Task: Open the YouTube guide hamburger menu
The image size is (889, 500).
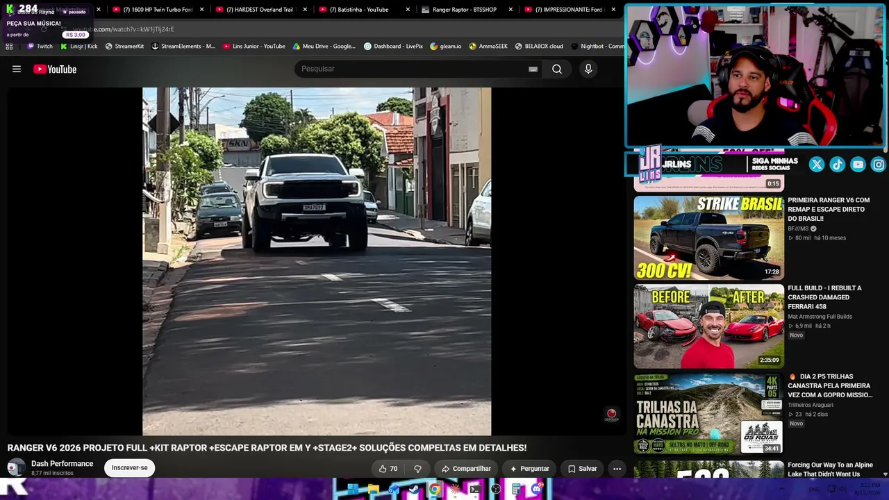Action: coord(17,69)
